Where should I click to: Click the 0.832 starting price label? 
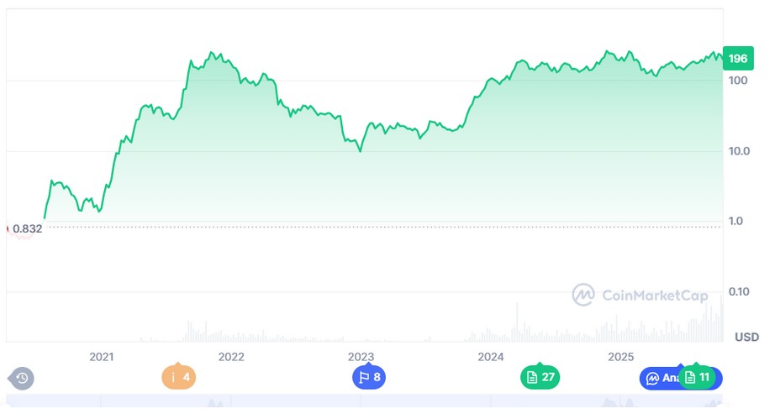pyautogui.click(x=27, y=228)
